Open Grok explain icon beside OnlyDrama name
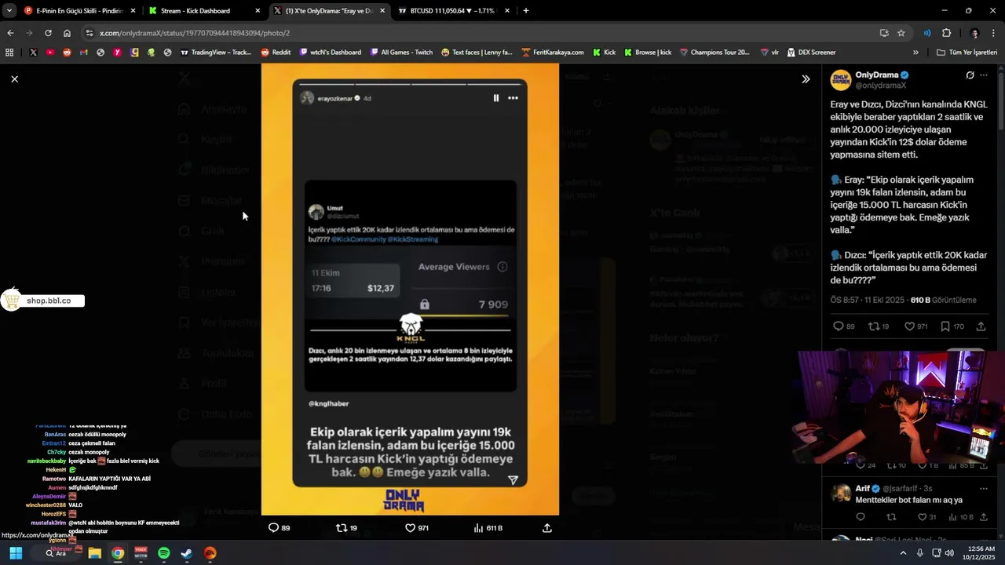This screenshot has width=1005, height=565. click(x=970, y=75)
